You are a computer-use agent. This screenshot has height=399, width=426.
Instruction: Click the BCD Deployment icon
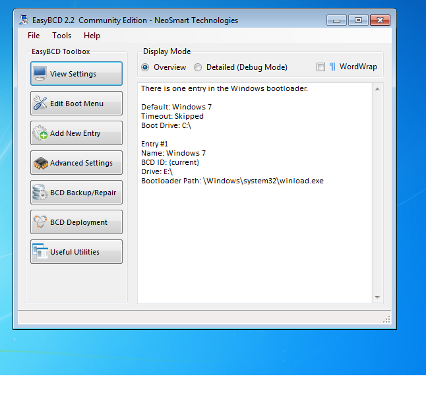40,222
